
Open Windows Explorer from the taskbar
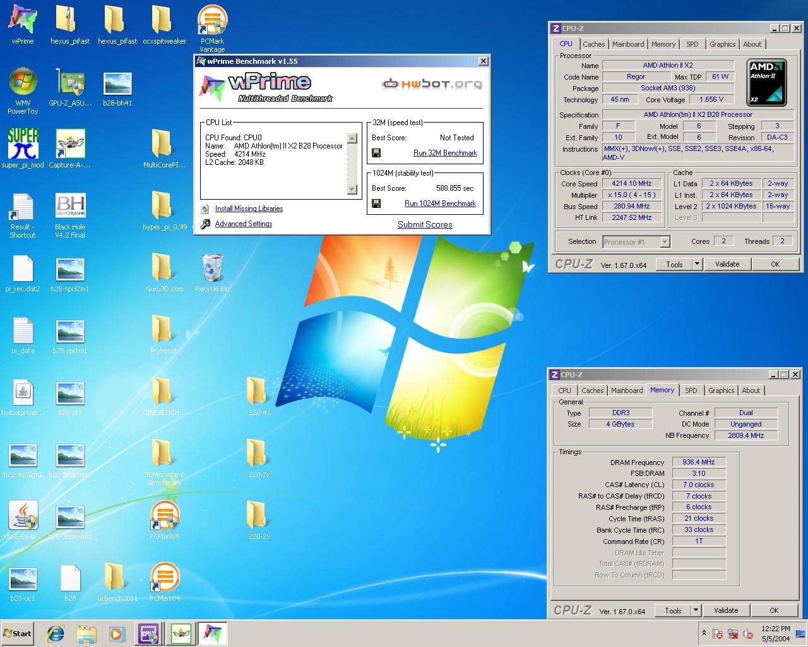click(86, 633)
